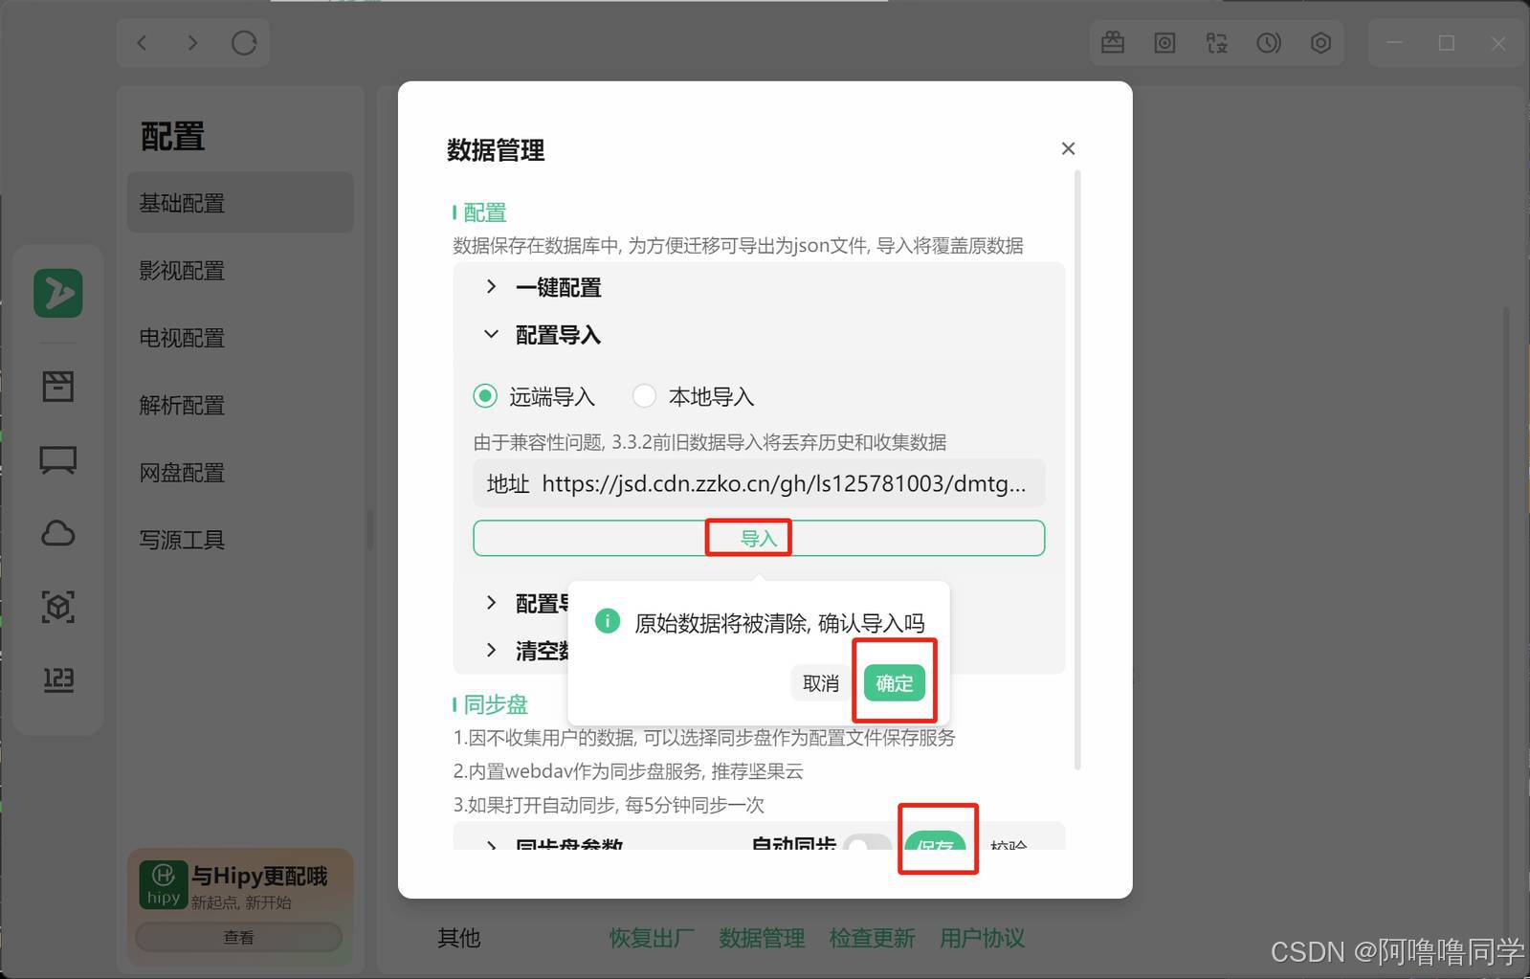Viewport: 1530px width, 979px height.
Task: Open 影视配置 in the settings menu
Action: point(240,271)
